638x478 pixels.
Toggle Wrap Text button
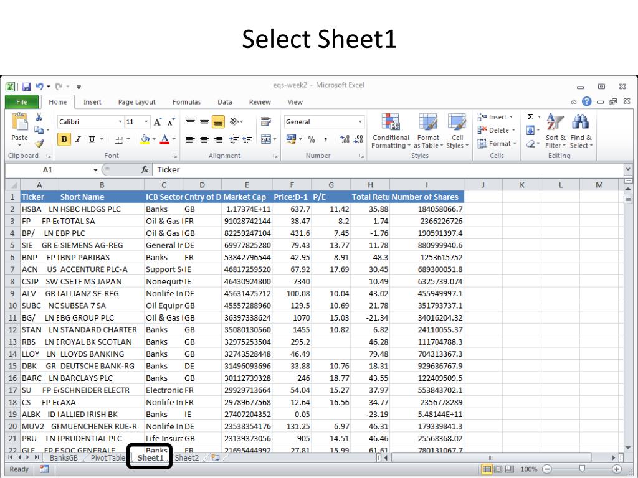[265, 121]
